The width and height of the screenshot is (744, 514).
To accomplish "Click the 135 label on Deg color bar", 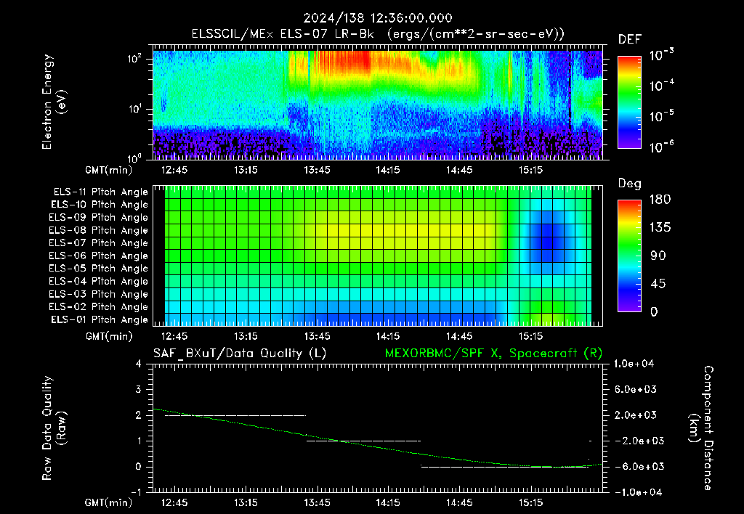I will point(660,227).
